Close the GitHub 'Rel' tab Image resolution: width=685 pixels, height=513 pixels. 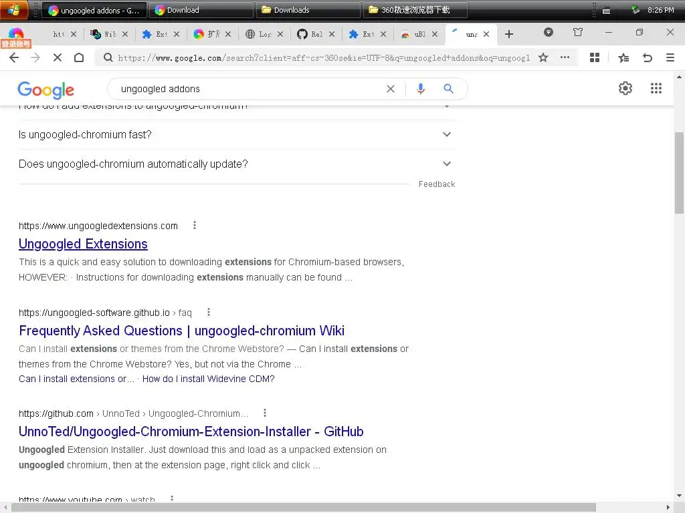332,34
